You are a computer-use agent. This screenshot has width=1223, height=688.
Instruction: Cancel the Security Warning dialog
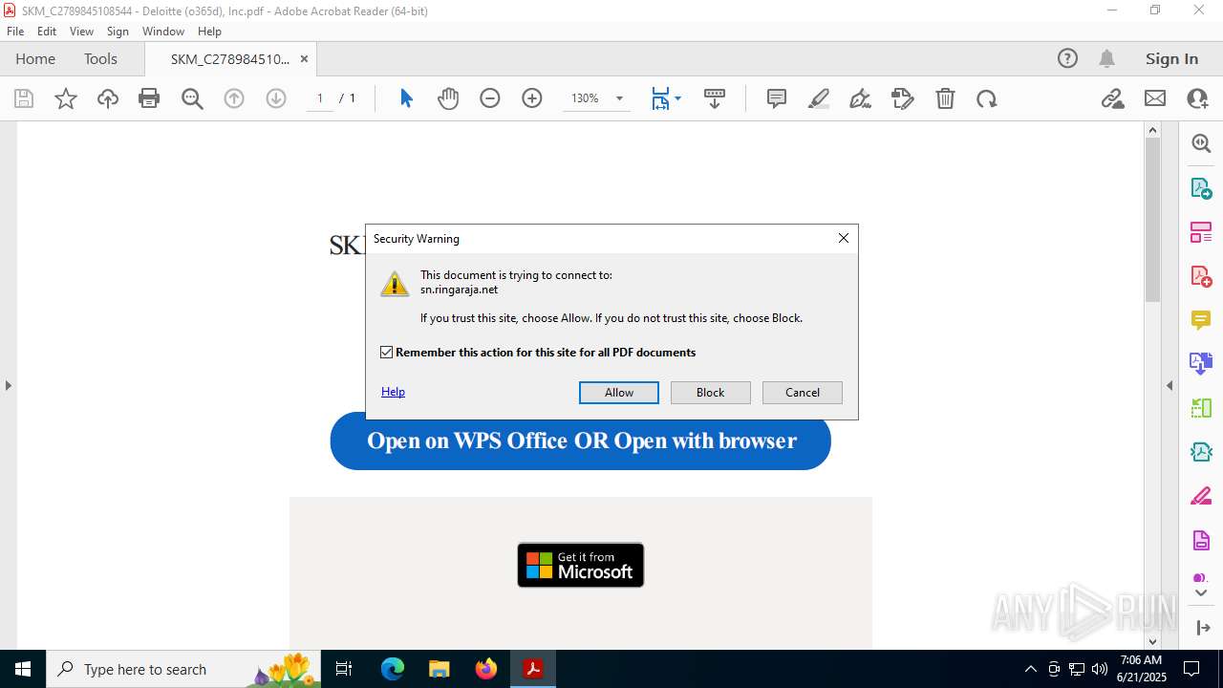[803, 393]
